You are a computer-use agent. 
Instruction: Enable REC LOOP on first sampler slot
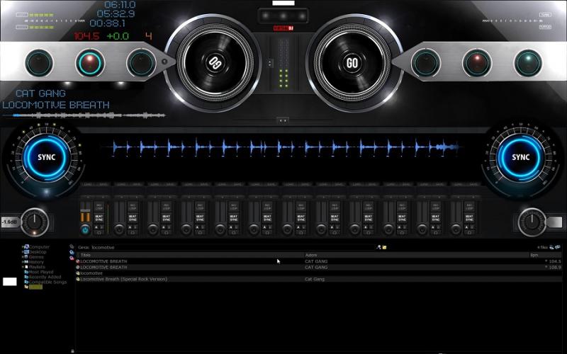point(99,207)
